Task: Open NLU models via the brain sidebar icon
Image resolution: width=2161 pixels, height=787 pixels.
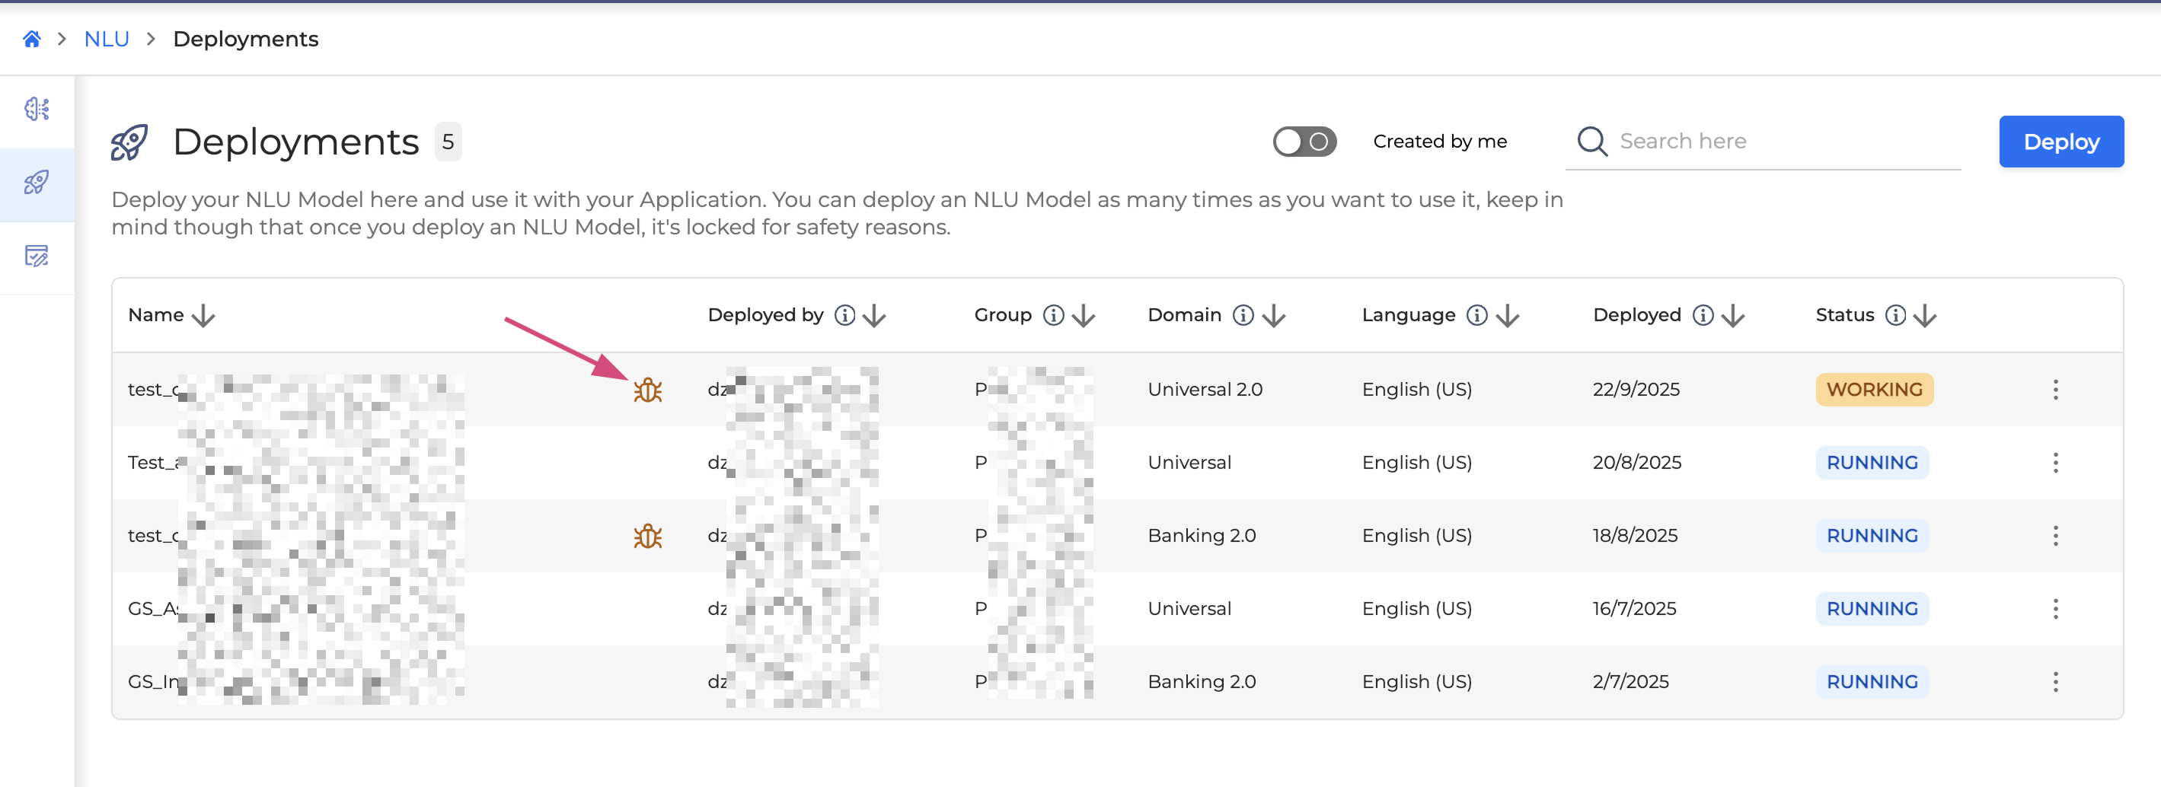Action: 37,109
